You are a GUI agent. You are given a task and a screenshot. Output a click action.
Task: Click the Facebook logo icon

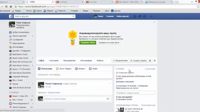11,16
